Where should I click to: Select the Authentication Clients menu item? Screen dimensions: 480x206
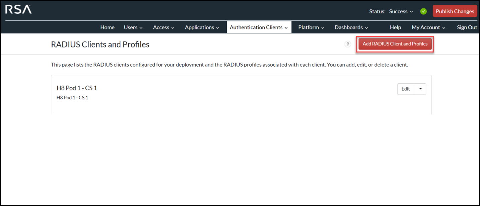(259, 27)
